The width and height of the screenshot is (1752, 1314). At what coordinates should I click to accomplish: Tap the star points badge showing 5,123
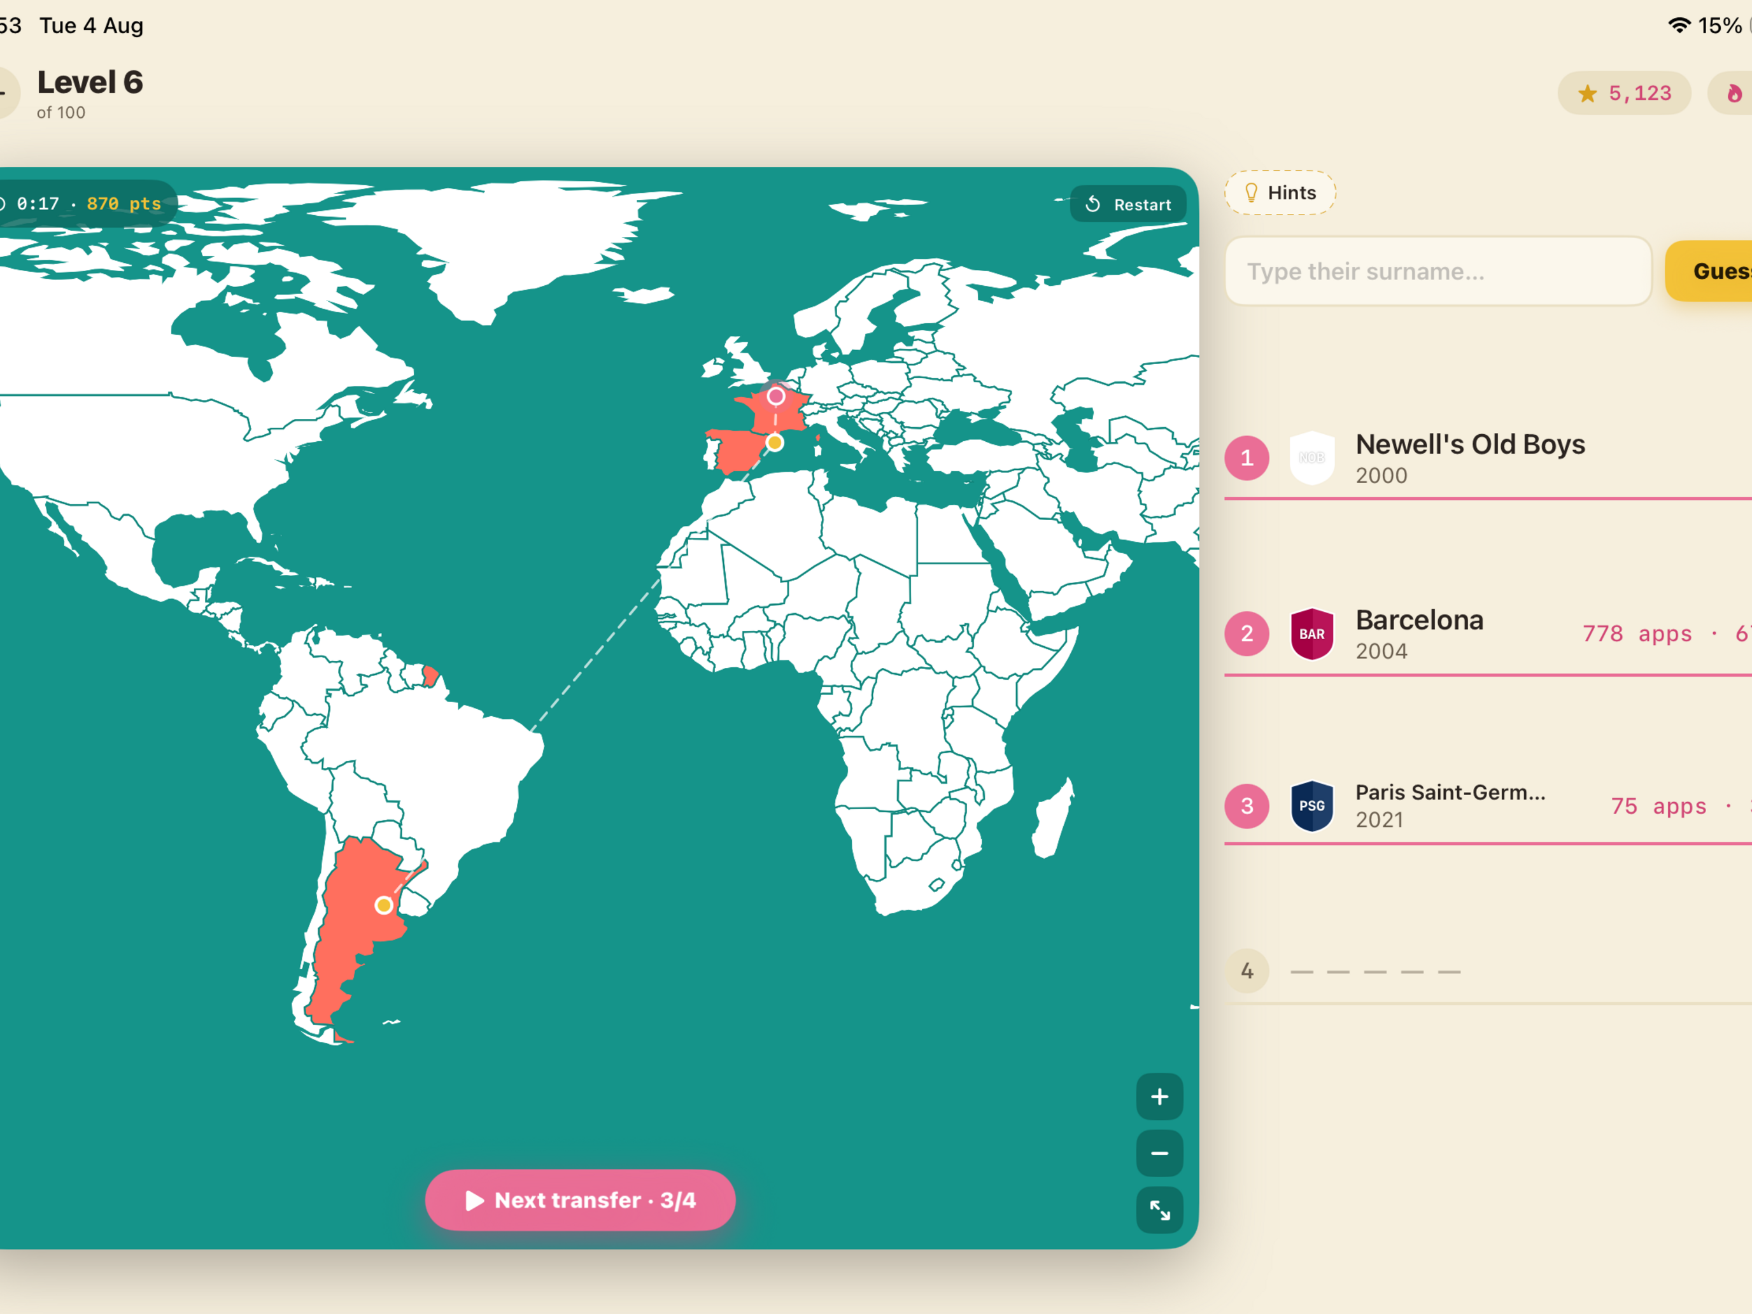pos(1625,94)
